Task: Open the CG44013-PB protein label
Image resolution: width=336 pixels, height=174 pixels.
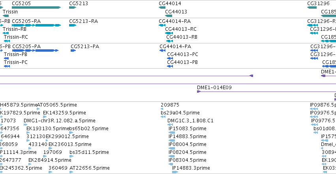Action: (x=182, y=62)
